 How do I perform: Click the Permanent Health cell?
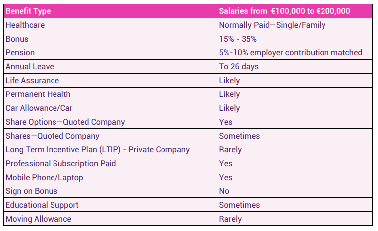pos(110,94)
